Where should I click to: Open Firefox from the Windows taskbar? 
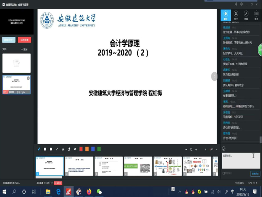pyautogui.click(x=89, y=192)
